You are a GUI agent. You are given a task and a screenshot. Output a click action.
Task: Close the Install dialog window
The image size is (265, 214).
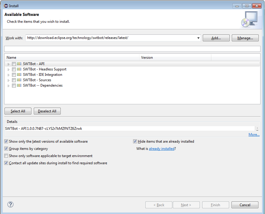[x=257, y=6]
